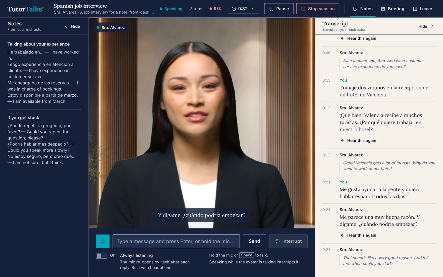The height and width of the screenshot is (277, 443).
Task: Click the speaker icon under the Valencia question
Action: tap(342, 140)
